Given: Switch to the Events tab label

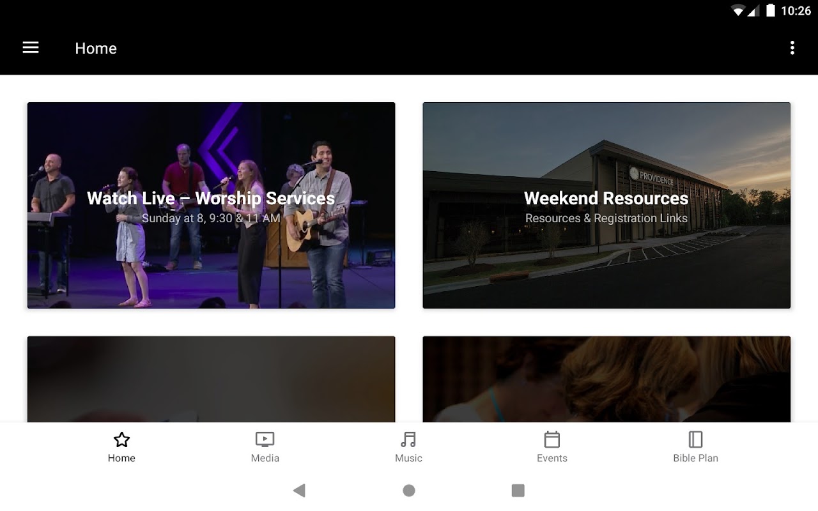Looking at the screenshot, I should (x=552, y=458).
